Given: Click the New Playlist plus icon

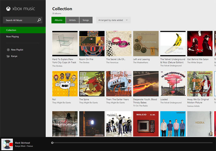Looking at the screenshot, I should [8, 50].
